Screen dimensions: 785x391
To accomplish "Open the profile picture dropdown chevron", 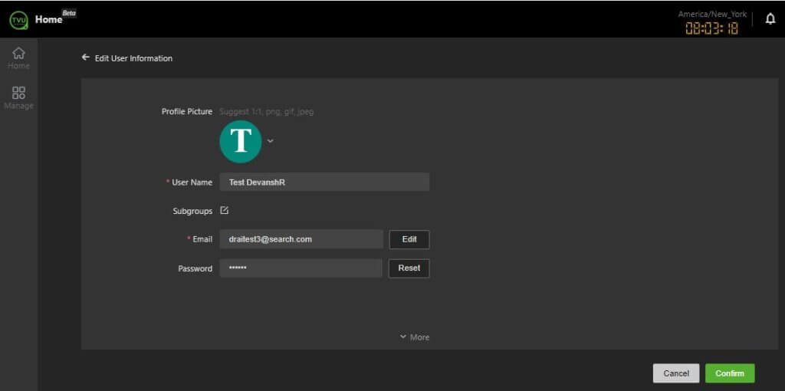I will tap(270, 141).
